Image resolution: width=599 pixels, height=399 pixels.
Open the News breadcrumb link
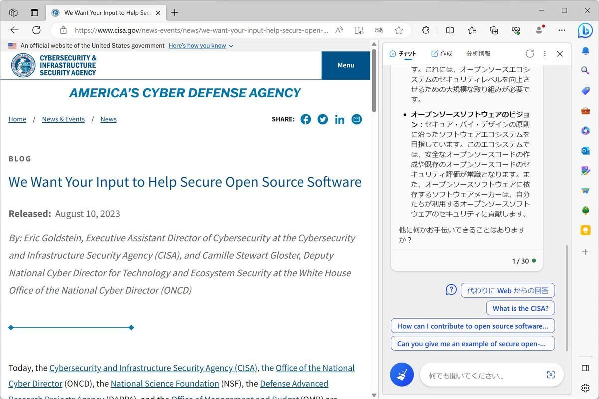pos(108,119)
